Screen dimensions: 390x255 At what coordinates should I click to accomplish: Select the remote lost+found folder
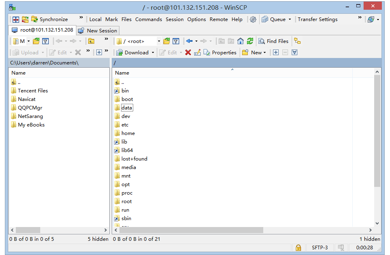coord(134,159)
